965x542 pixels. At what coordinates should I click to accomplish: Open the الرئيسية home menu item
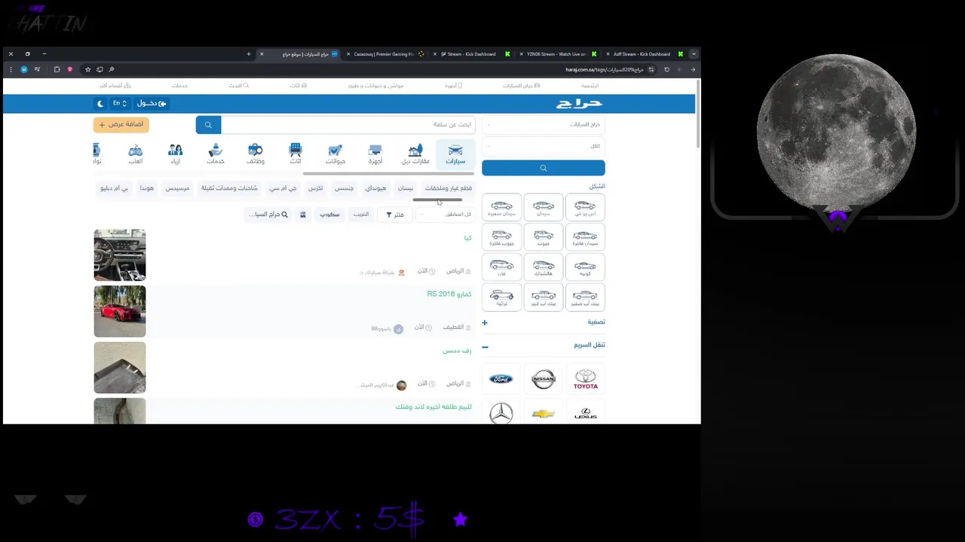[x=590, y=86]
